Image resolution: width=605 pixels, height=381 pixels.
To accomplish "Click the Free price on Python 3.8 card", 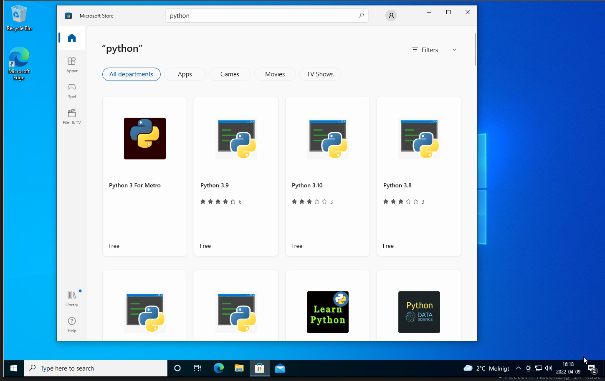I will [x=388, y=246].
